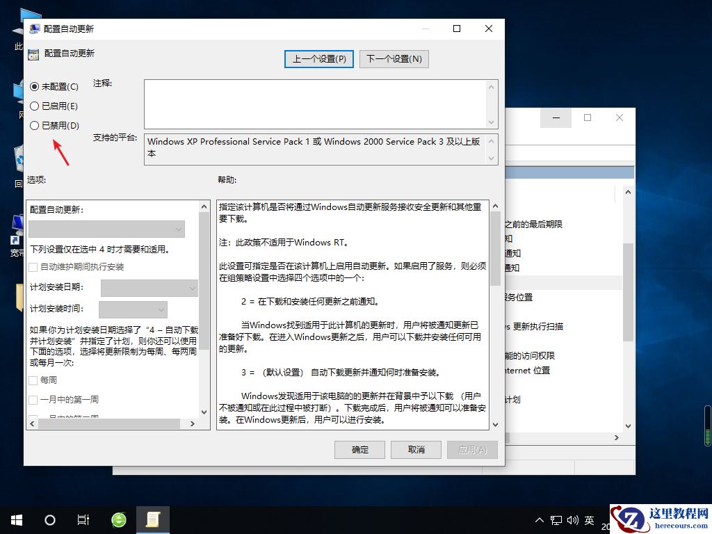Image resolution: width=712 pixels, height=534 pixels.
Task: Click the Cortana search circle on taskbar
Action: 49,519
